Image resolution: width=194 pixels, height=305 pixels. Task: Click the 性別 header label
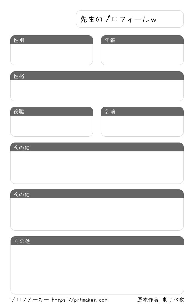click(19, 40)
